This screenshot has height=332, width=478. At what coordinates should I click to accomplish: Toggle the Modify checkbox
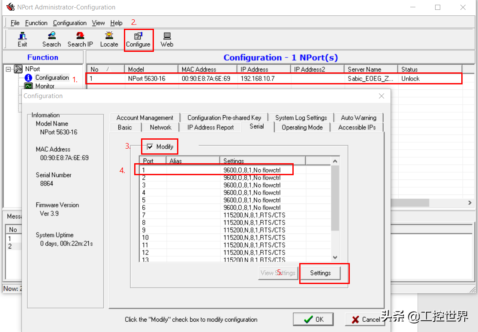[150, 147]
